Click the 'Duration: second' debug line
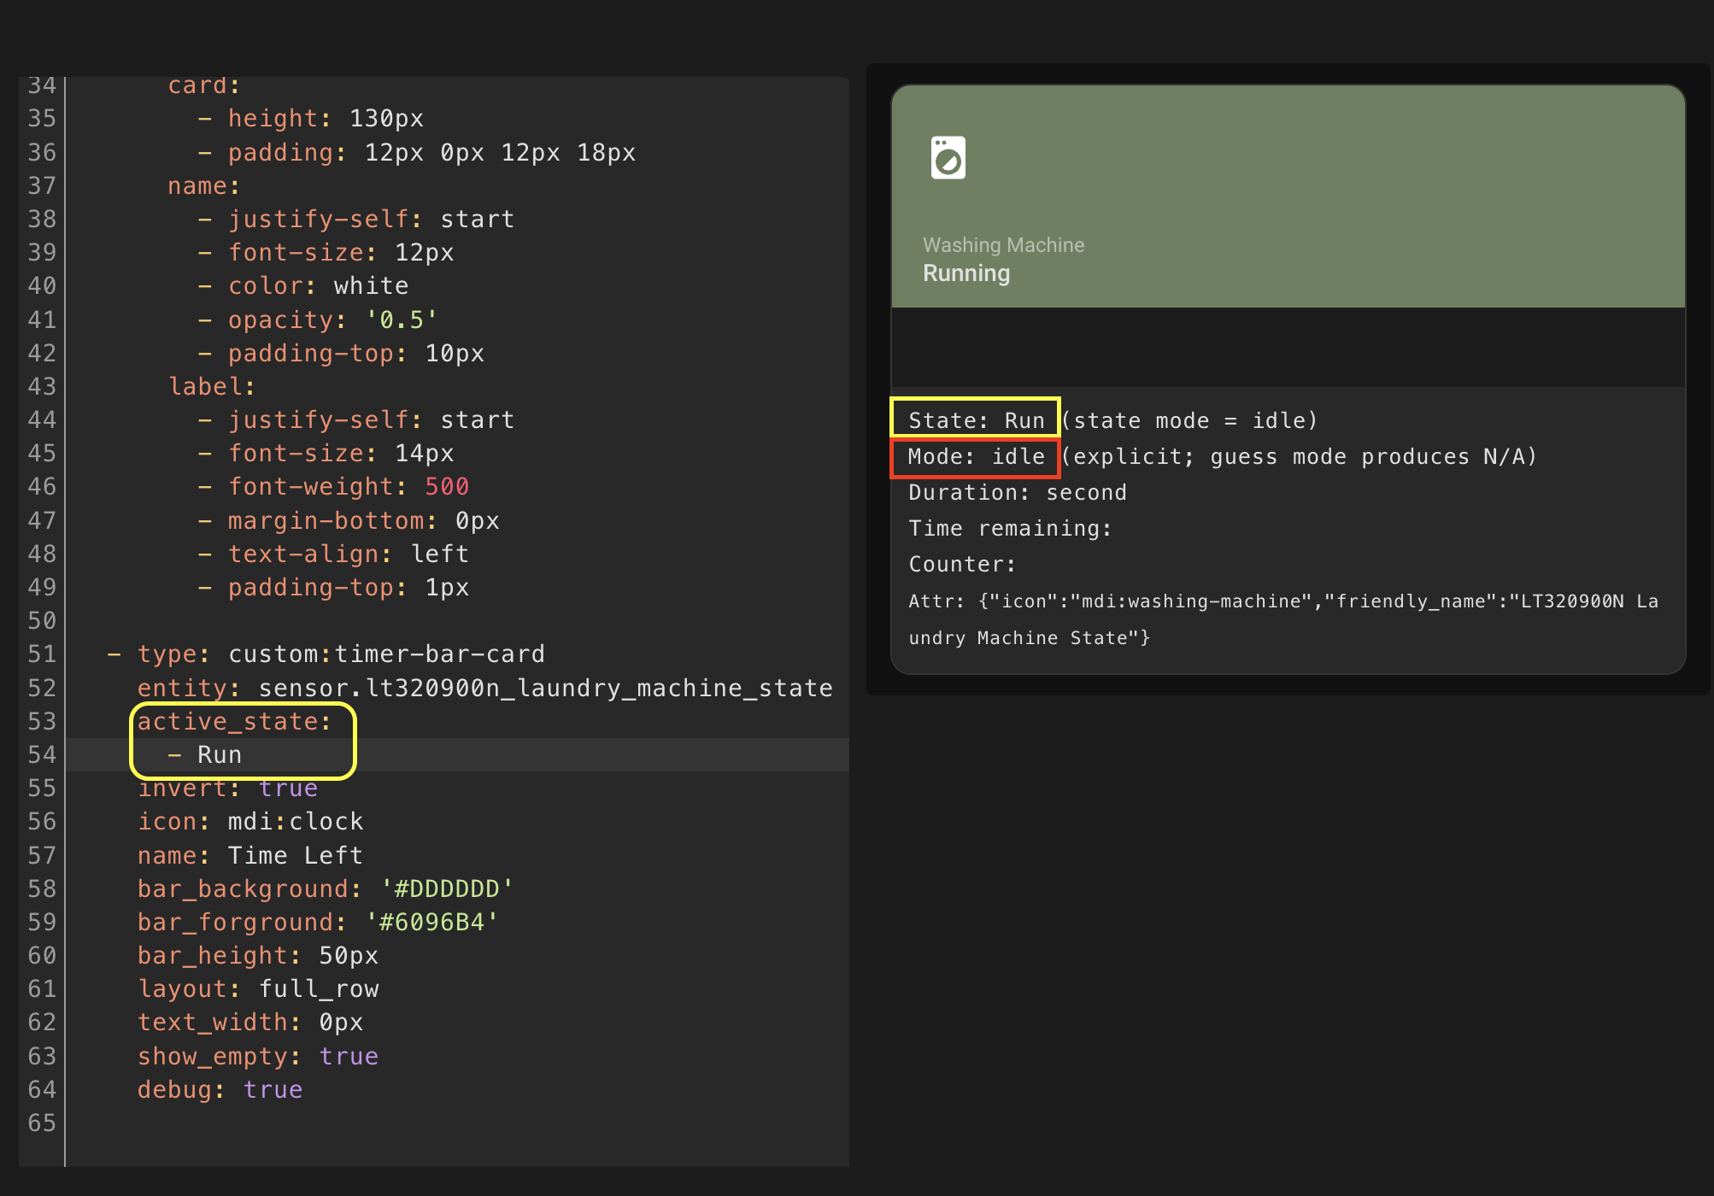 point(1017,493)
